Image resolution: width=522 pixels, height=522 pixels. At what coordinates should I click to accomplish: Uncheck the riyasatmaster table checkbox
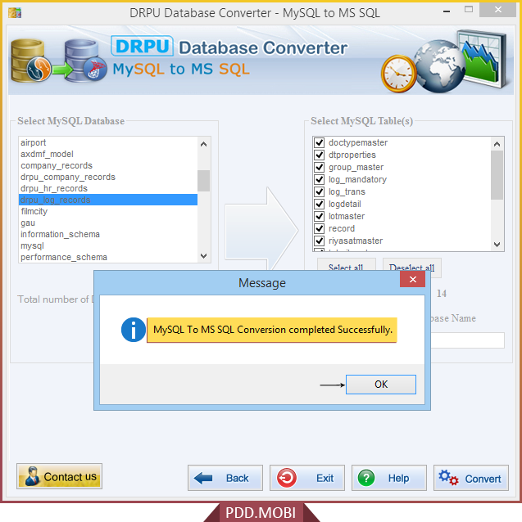[320, 241]
